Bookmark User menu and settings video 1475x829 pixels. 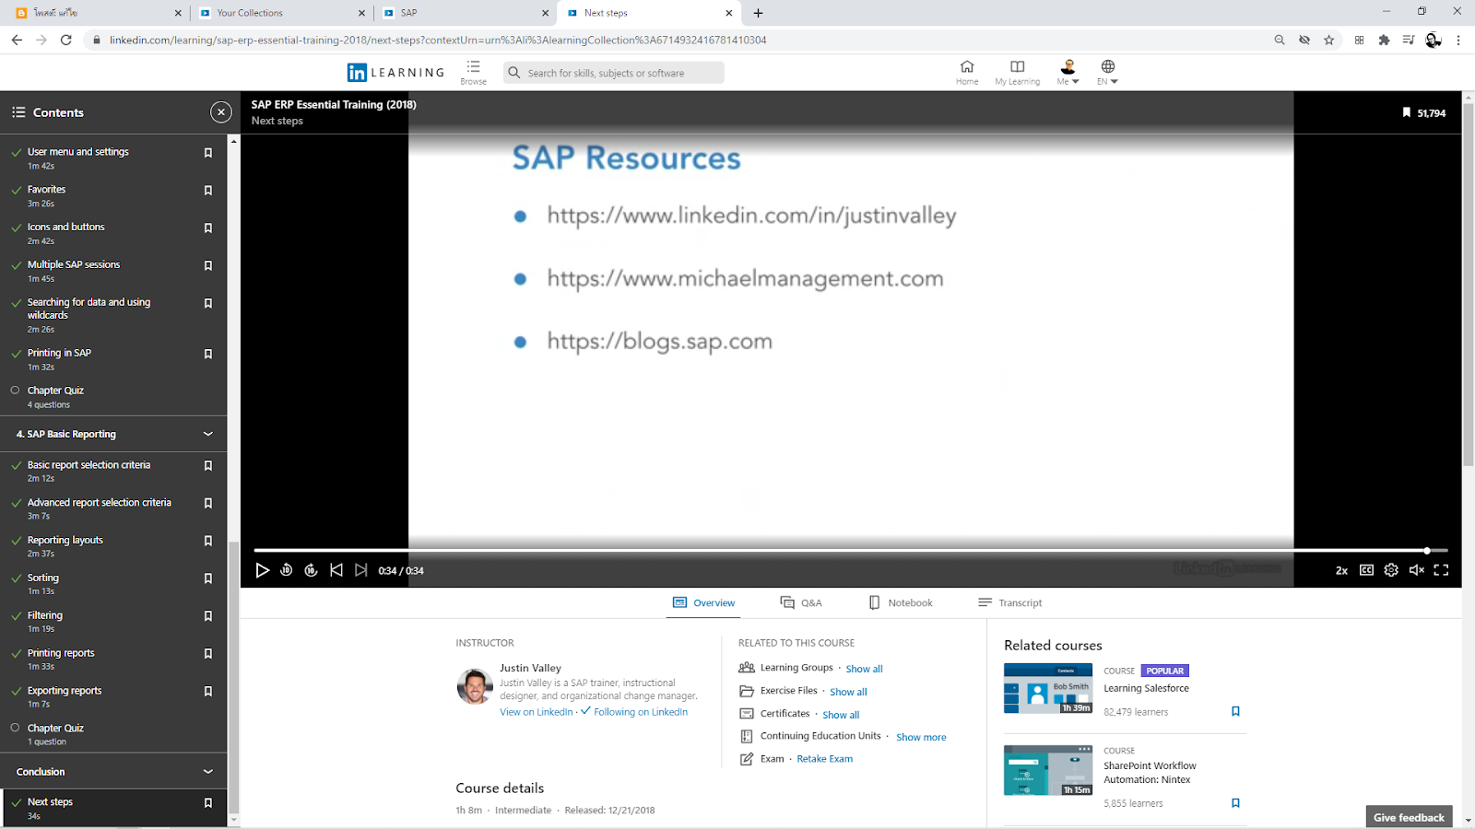(208, 153)
